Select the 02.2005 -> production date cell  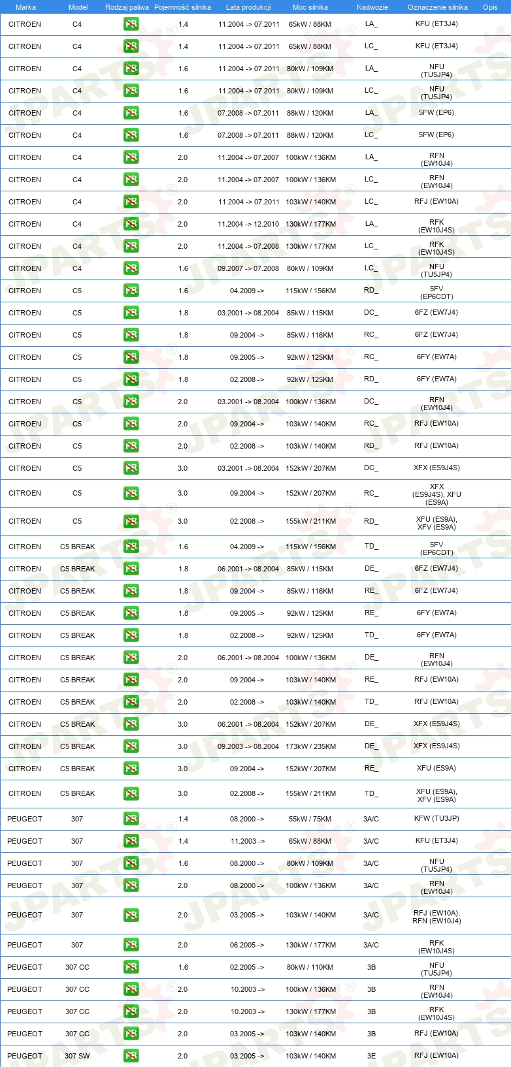click(247, 967)
